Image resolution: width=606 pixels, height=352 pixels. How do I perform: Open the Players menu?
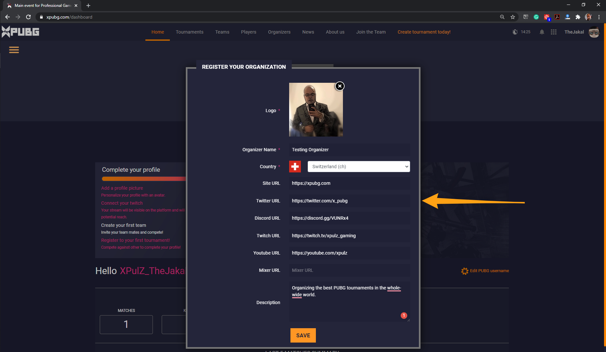[x=249, y=32]
